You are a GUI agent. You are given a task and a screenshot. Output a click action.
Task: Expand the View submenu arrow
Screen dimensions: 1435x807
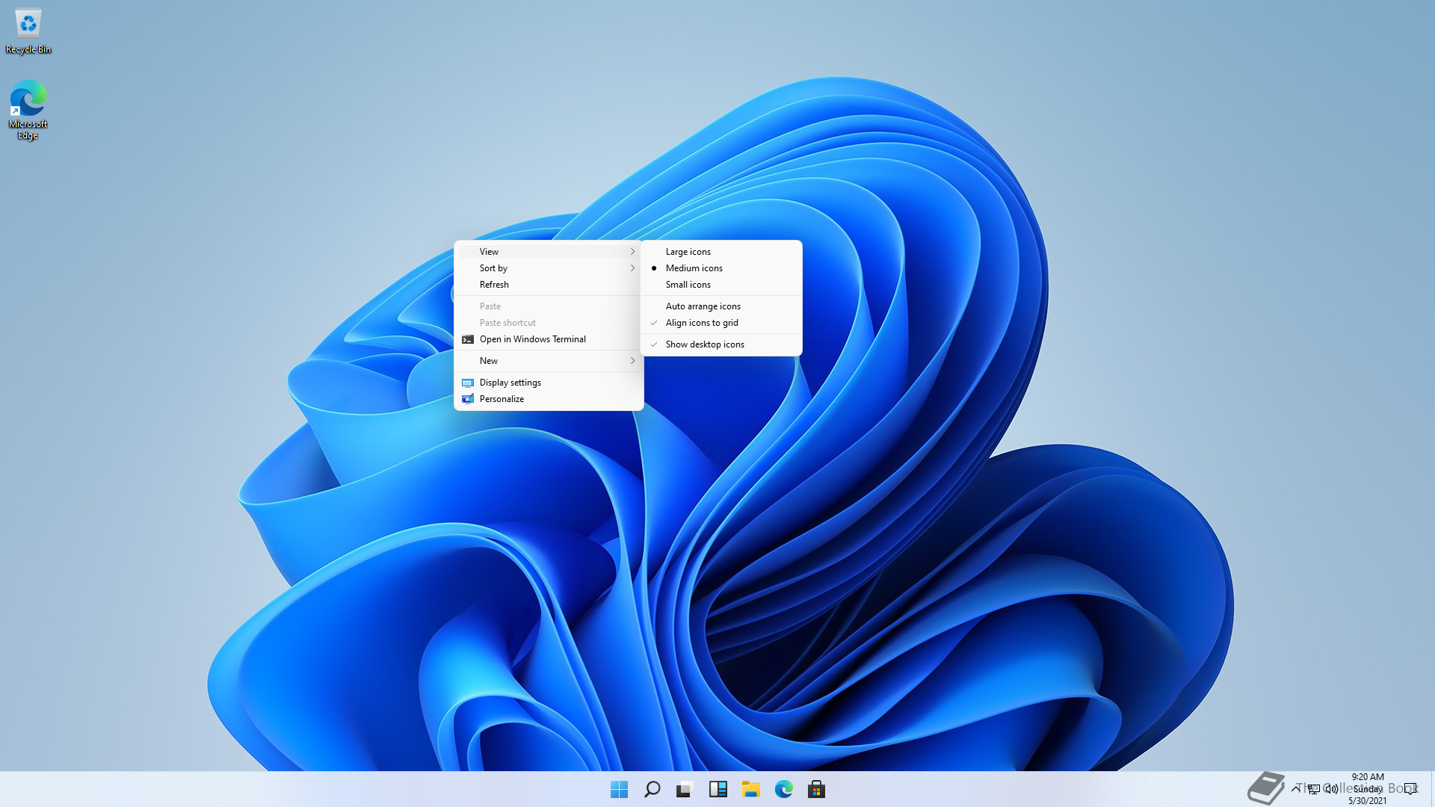[632, 252]
